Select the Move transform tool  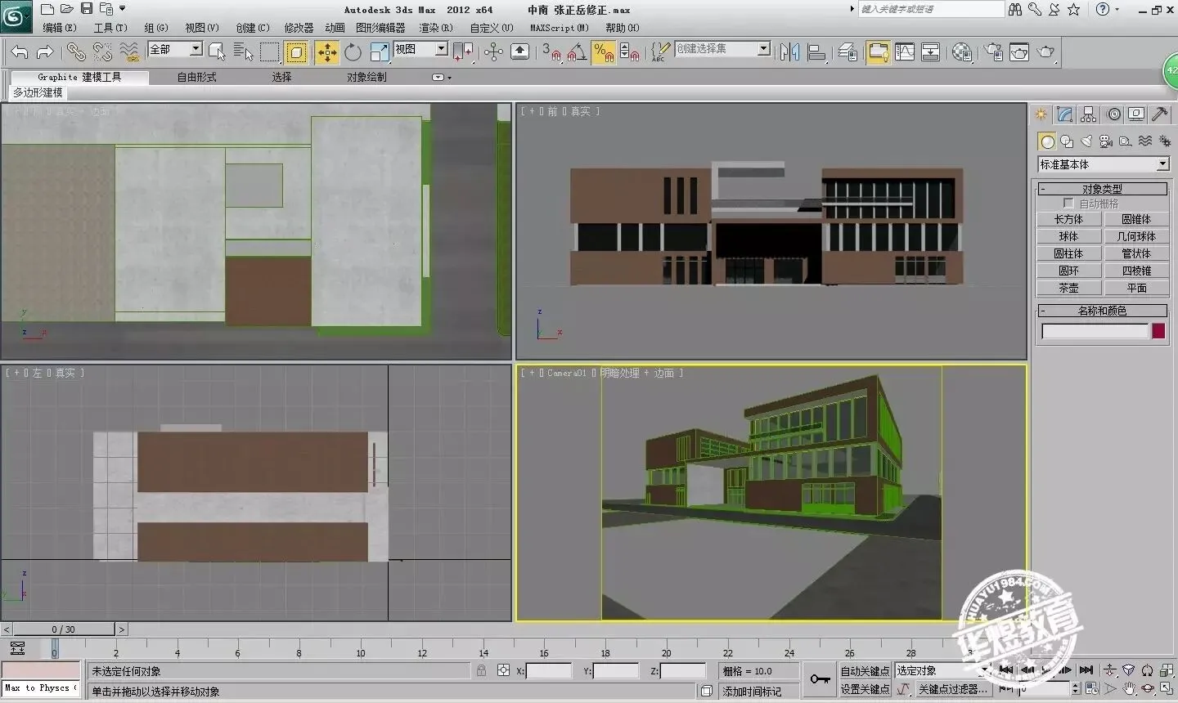327,53
